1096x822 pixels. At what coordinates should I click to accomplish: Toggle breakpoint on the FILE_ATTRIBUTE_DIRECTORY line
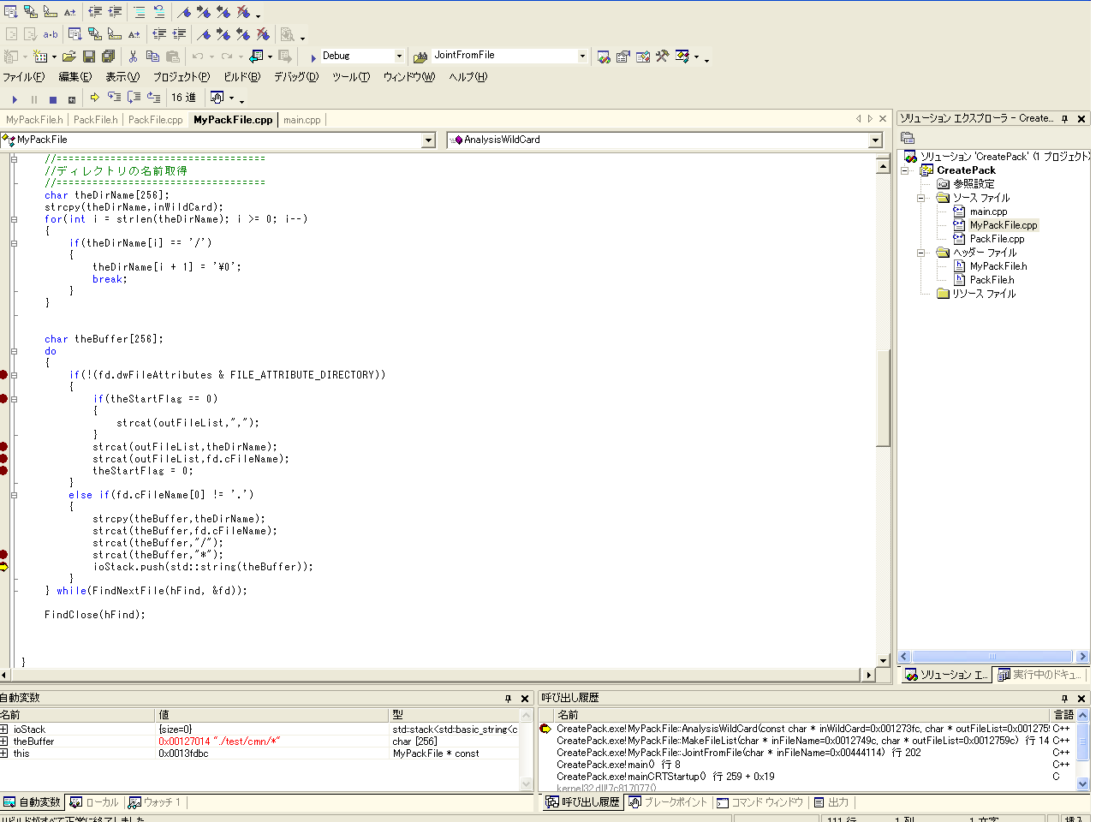click(3, 375)
